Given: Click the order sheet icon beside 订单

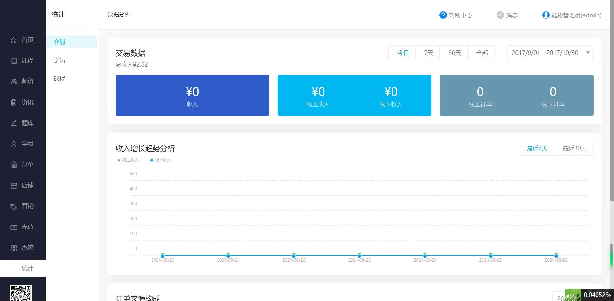Looking at the screenshot, I should tap(14, 165).
